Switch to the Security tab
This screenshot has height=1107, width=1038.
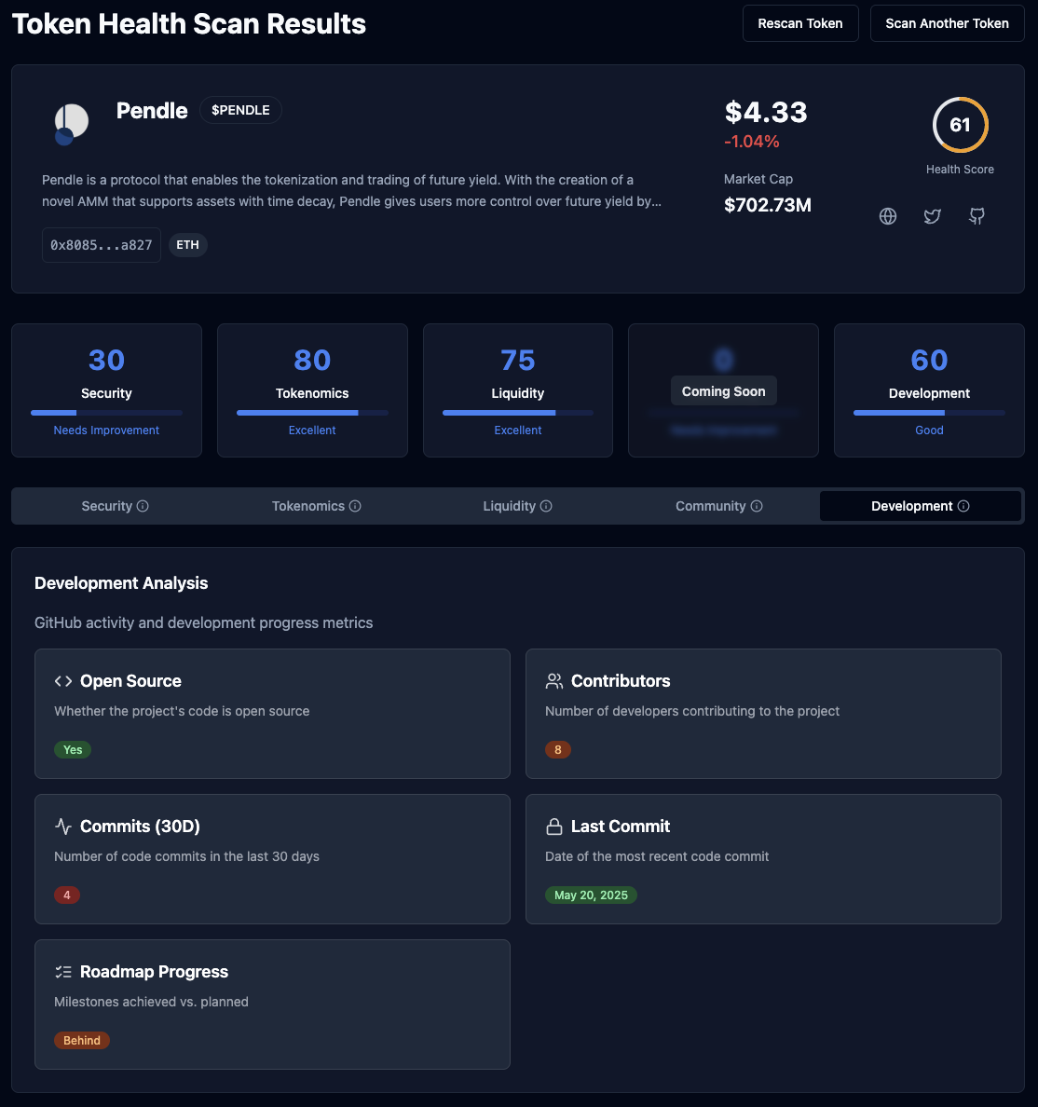[x=106, y=506]
